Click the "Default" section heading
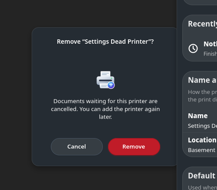 202,176
